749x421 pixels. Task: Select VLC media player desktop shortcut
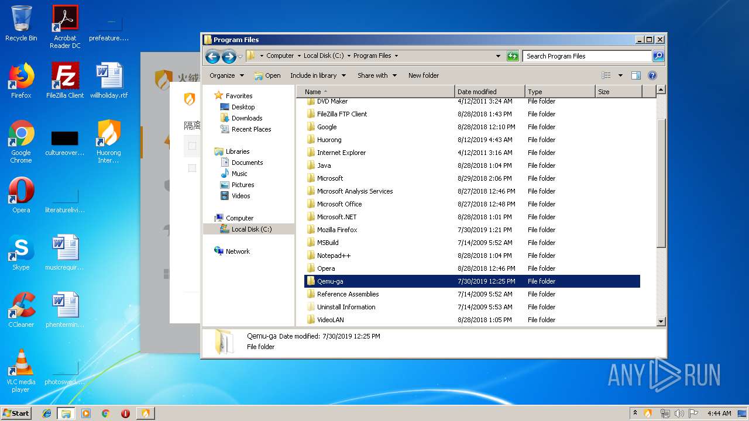tap(21, 371)
